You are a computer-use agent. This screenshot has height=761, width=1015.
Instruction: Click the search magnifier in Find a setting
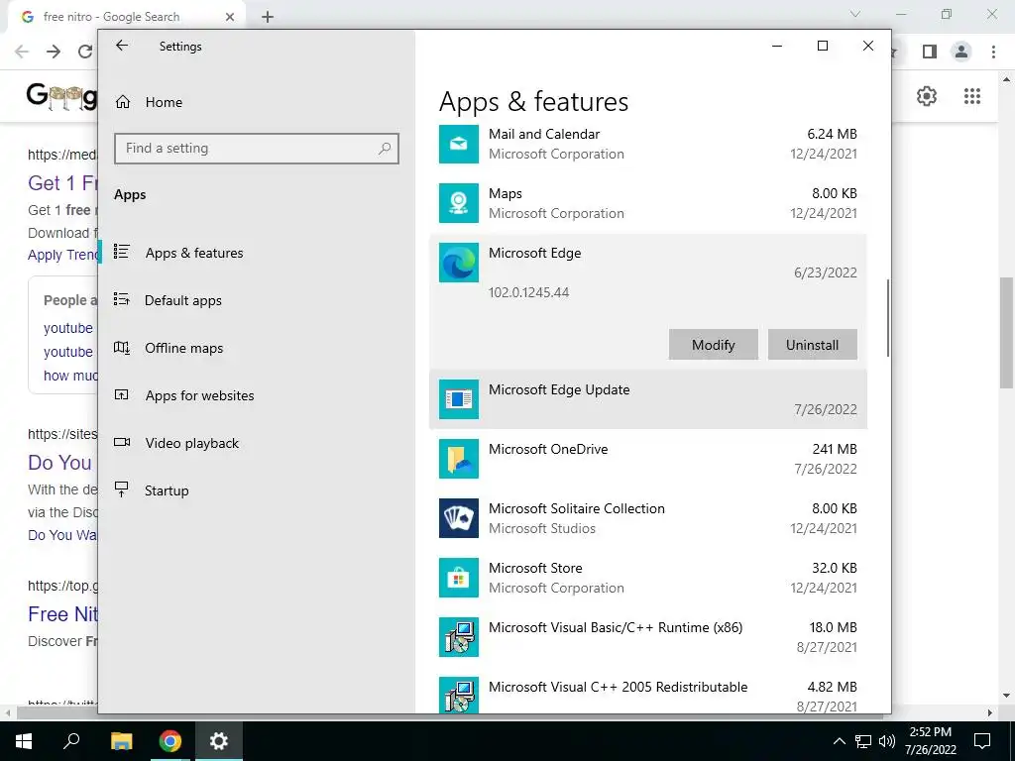tap(385, 149)
